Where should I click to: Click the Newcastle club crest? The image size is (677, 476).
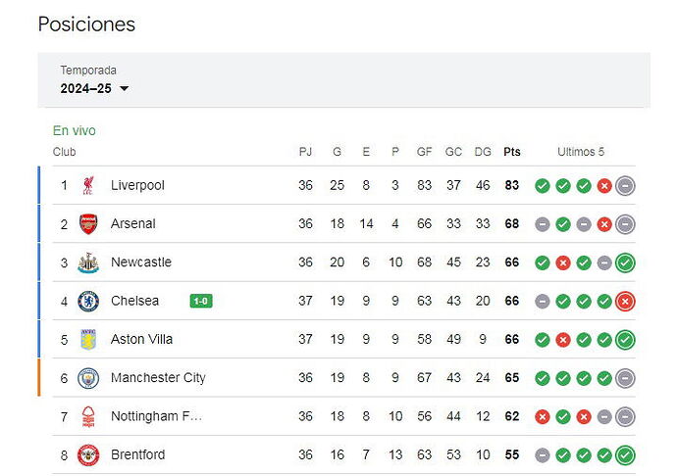coord(88,262)
